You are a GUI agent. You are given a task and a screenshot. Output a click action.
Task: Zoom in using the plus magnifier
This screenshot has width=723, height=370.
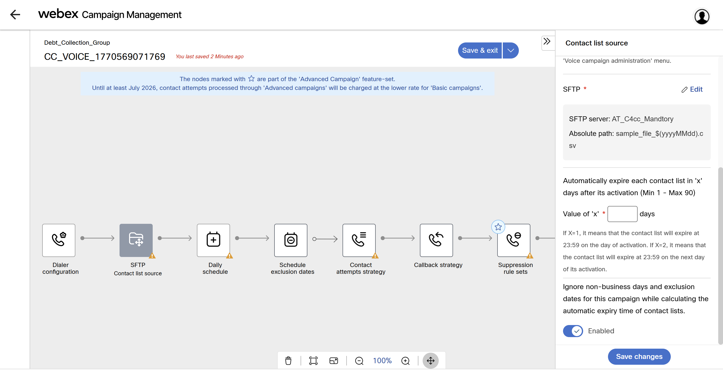click(x=405, y=360)
